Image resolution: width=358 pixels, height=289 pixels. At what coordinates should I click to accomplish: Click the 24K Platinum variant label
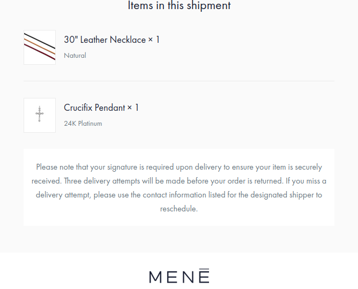point(83,123)
